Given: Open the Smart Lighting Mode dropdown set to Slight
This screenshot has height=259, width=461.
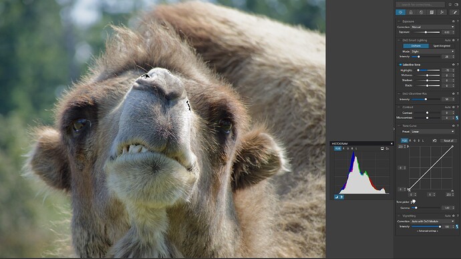Looking at the screenshot, I should click(x=432, y=51).
